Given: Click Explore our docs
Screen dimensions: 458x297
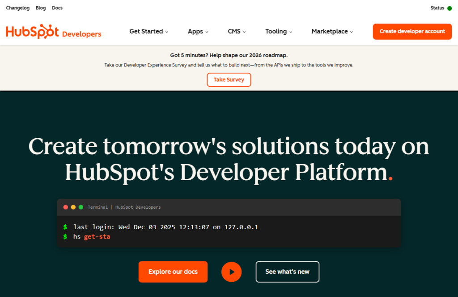Looking at the screenshot, I should [173, 272].
